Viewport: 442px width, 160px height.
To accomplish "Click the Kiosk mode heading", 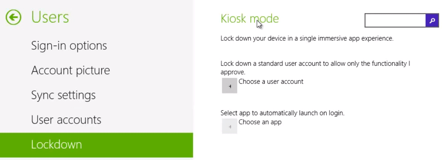I will point(250,19).
